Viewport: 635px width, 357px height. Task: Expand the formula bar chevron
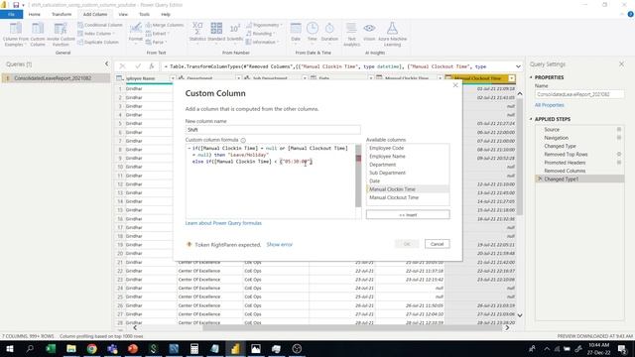coord(518,66)
